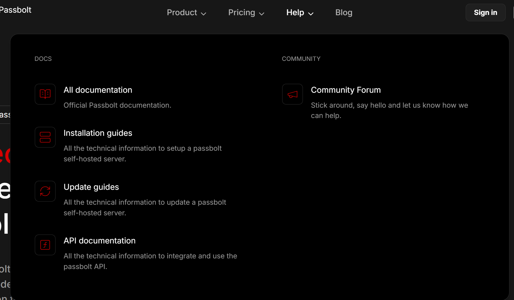Click the Passbolt logo text
This screenshot has height=300, width=514.
(16, 10)
